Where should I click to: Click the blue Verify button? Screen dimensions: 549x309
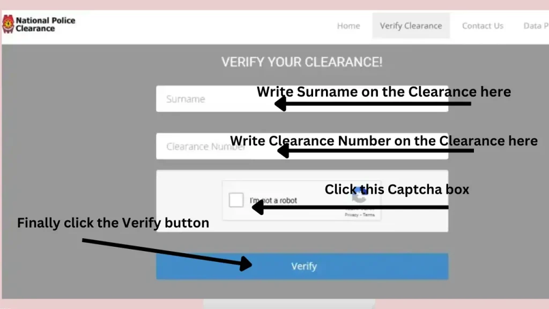[x=302, y=266]
